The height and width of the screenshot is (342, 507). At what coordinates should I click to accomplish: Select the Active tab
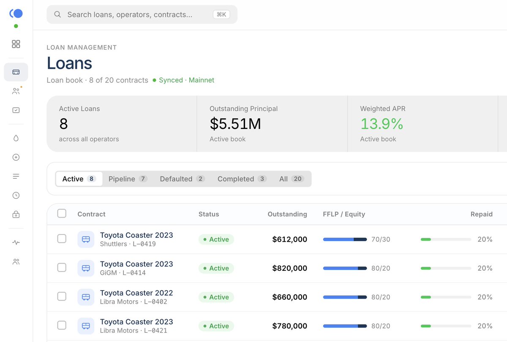pyautogui.click(x=79, y=179)
